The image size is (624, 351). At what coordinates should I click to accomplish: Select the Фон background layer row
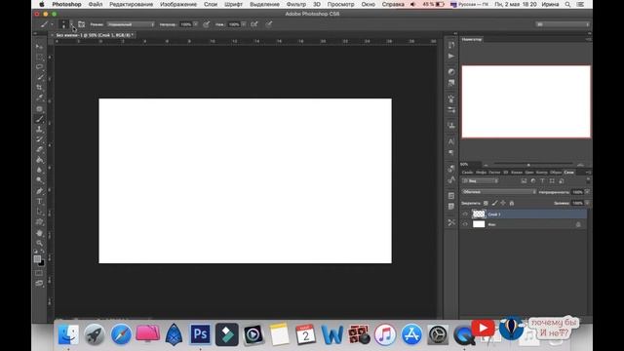(x=525, y=224)
